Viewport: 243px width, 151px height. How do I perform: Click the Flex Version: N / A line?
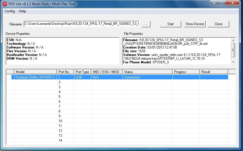[x=21, y=51]
